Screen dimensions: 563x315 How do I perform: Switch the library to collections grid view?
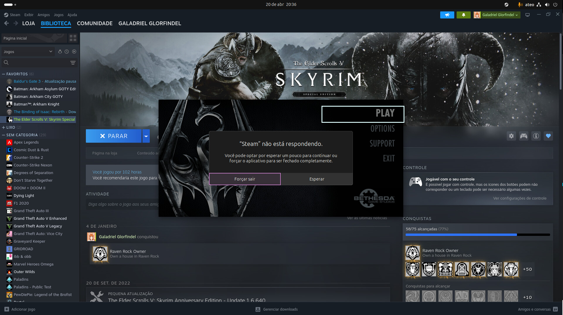73,38
